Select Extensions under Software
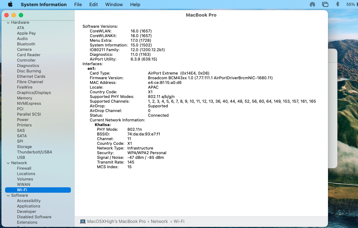The image size is (358, 228). tap(27, 223)
